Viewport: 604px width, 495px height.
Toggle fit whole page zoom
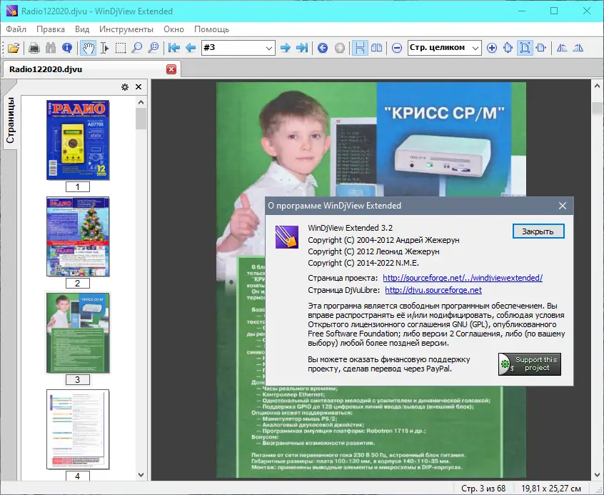525,48
